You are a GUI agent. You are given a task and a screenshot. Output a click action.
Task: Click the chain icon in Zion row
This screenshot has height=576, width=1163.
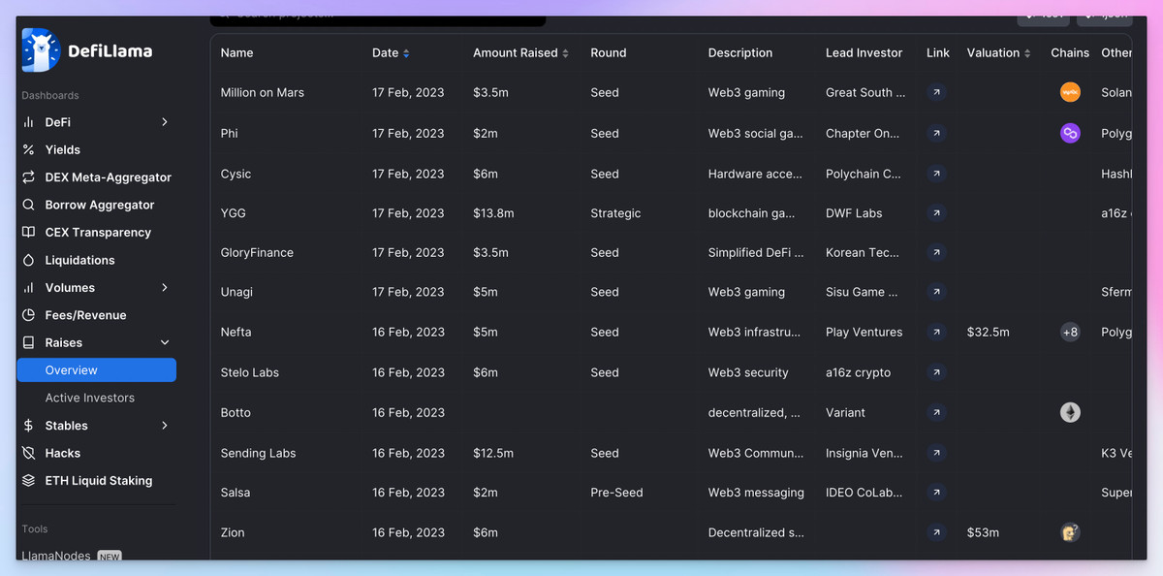1070,532
